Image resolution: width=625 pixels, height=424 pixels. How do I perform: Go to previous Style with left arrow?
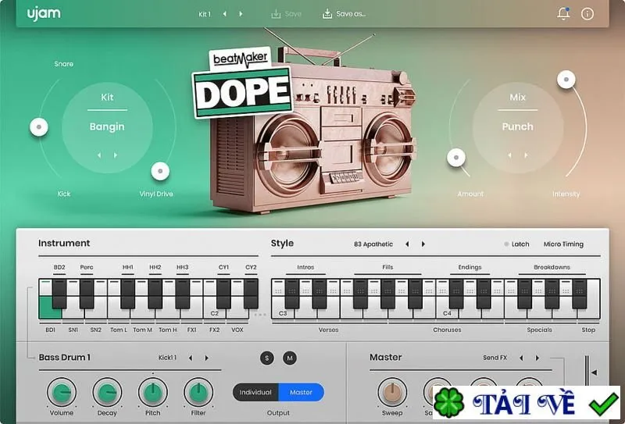407,244
